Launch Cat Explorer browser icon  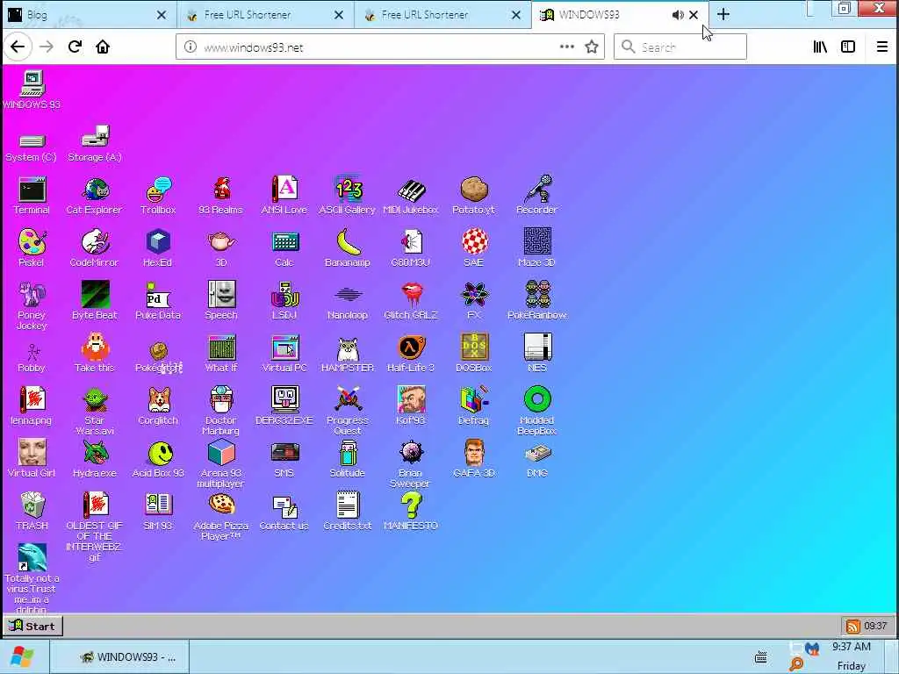(x=95, y=196)
